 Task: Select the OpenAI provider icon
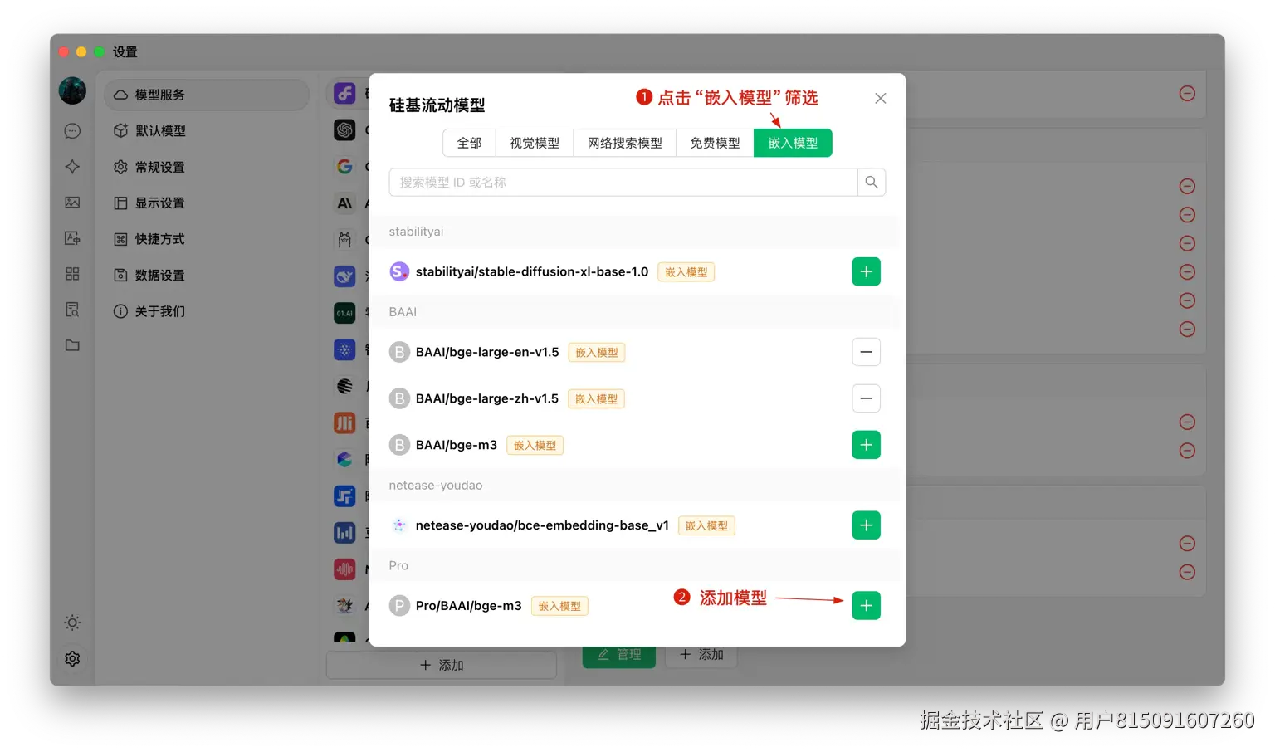point(344,129)
